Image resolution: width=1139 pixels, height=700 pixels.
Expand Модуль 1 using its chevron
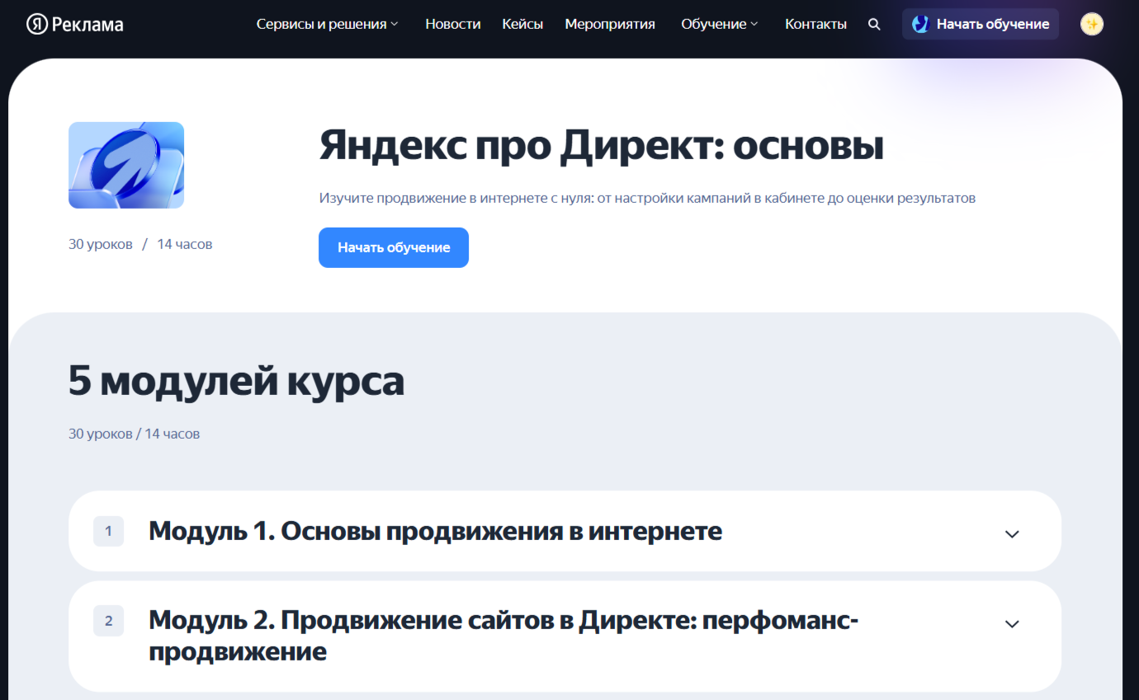(1012, 533)
